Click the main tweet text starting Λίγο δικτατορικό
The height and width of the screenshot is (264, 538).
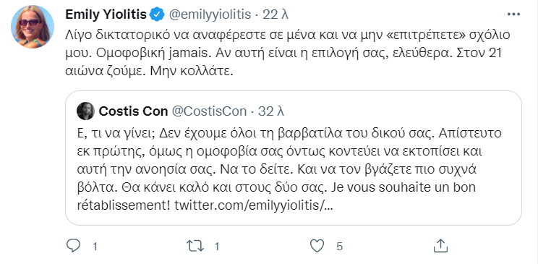coord(289,54)
